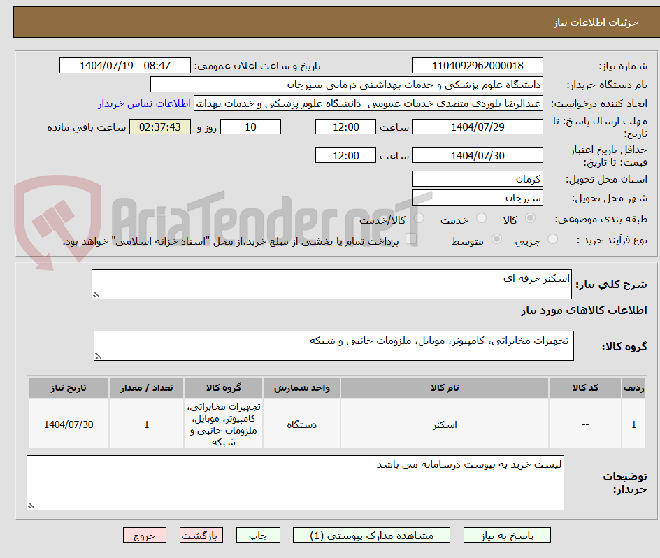The height and width of the screenshot is (558, 660).
Task: Click the ساعت field showing 12:00
Action: coord(345,127)
